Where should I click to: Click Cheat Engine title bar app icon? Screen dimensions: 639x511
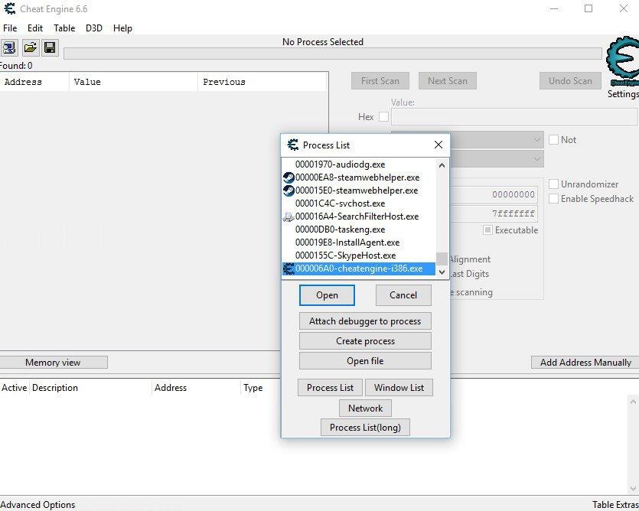click(x=9, y=8)
